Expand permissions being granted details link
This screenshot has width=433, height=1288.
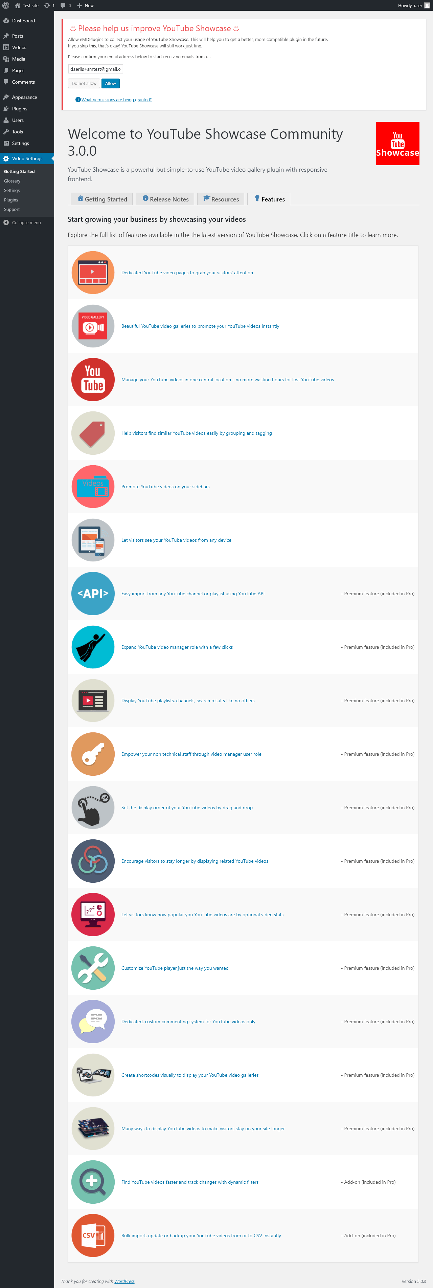coord(116,100)
